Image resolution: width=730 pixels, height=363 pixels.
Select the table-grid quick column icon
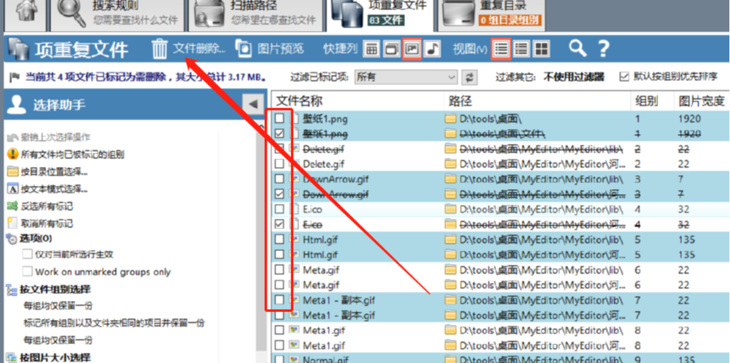[371, 49]
